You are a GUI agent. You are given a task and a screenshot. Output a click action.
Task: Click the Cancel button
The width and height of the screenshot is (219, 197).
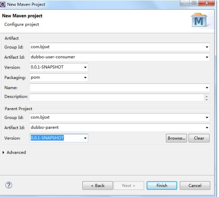(x=195, y=185)
